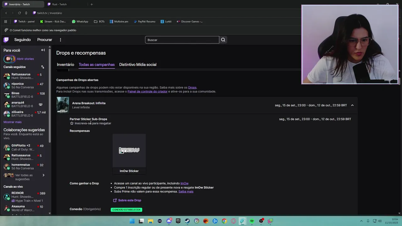This screenshot has height=226, width=402.
Task: Click the ImOw channel link
Action: [x=184, y=183]
